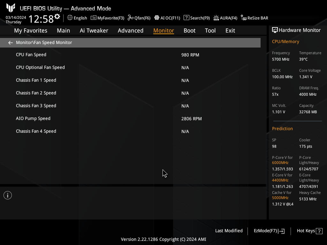
Task: Click the 5700 MHz frequency value
Action: point(281,59)
